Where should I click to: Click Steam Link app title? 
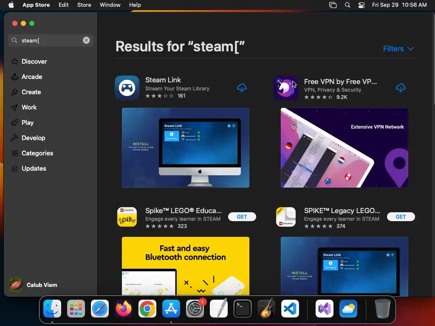[x=163, y=80]
